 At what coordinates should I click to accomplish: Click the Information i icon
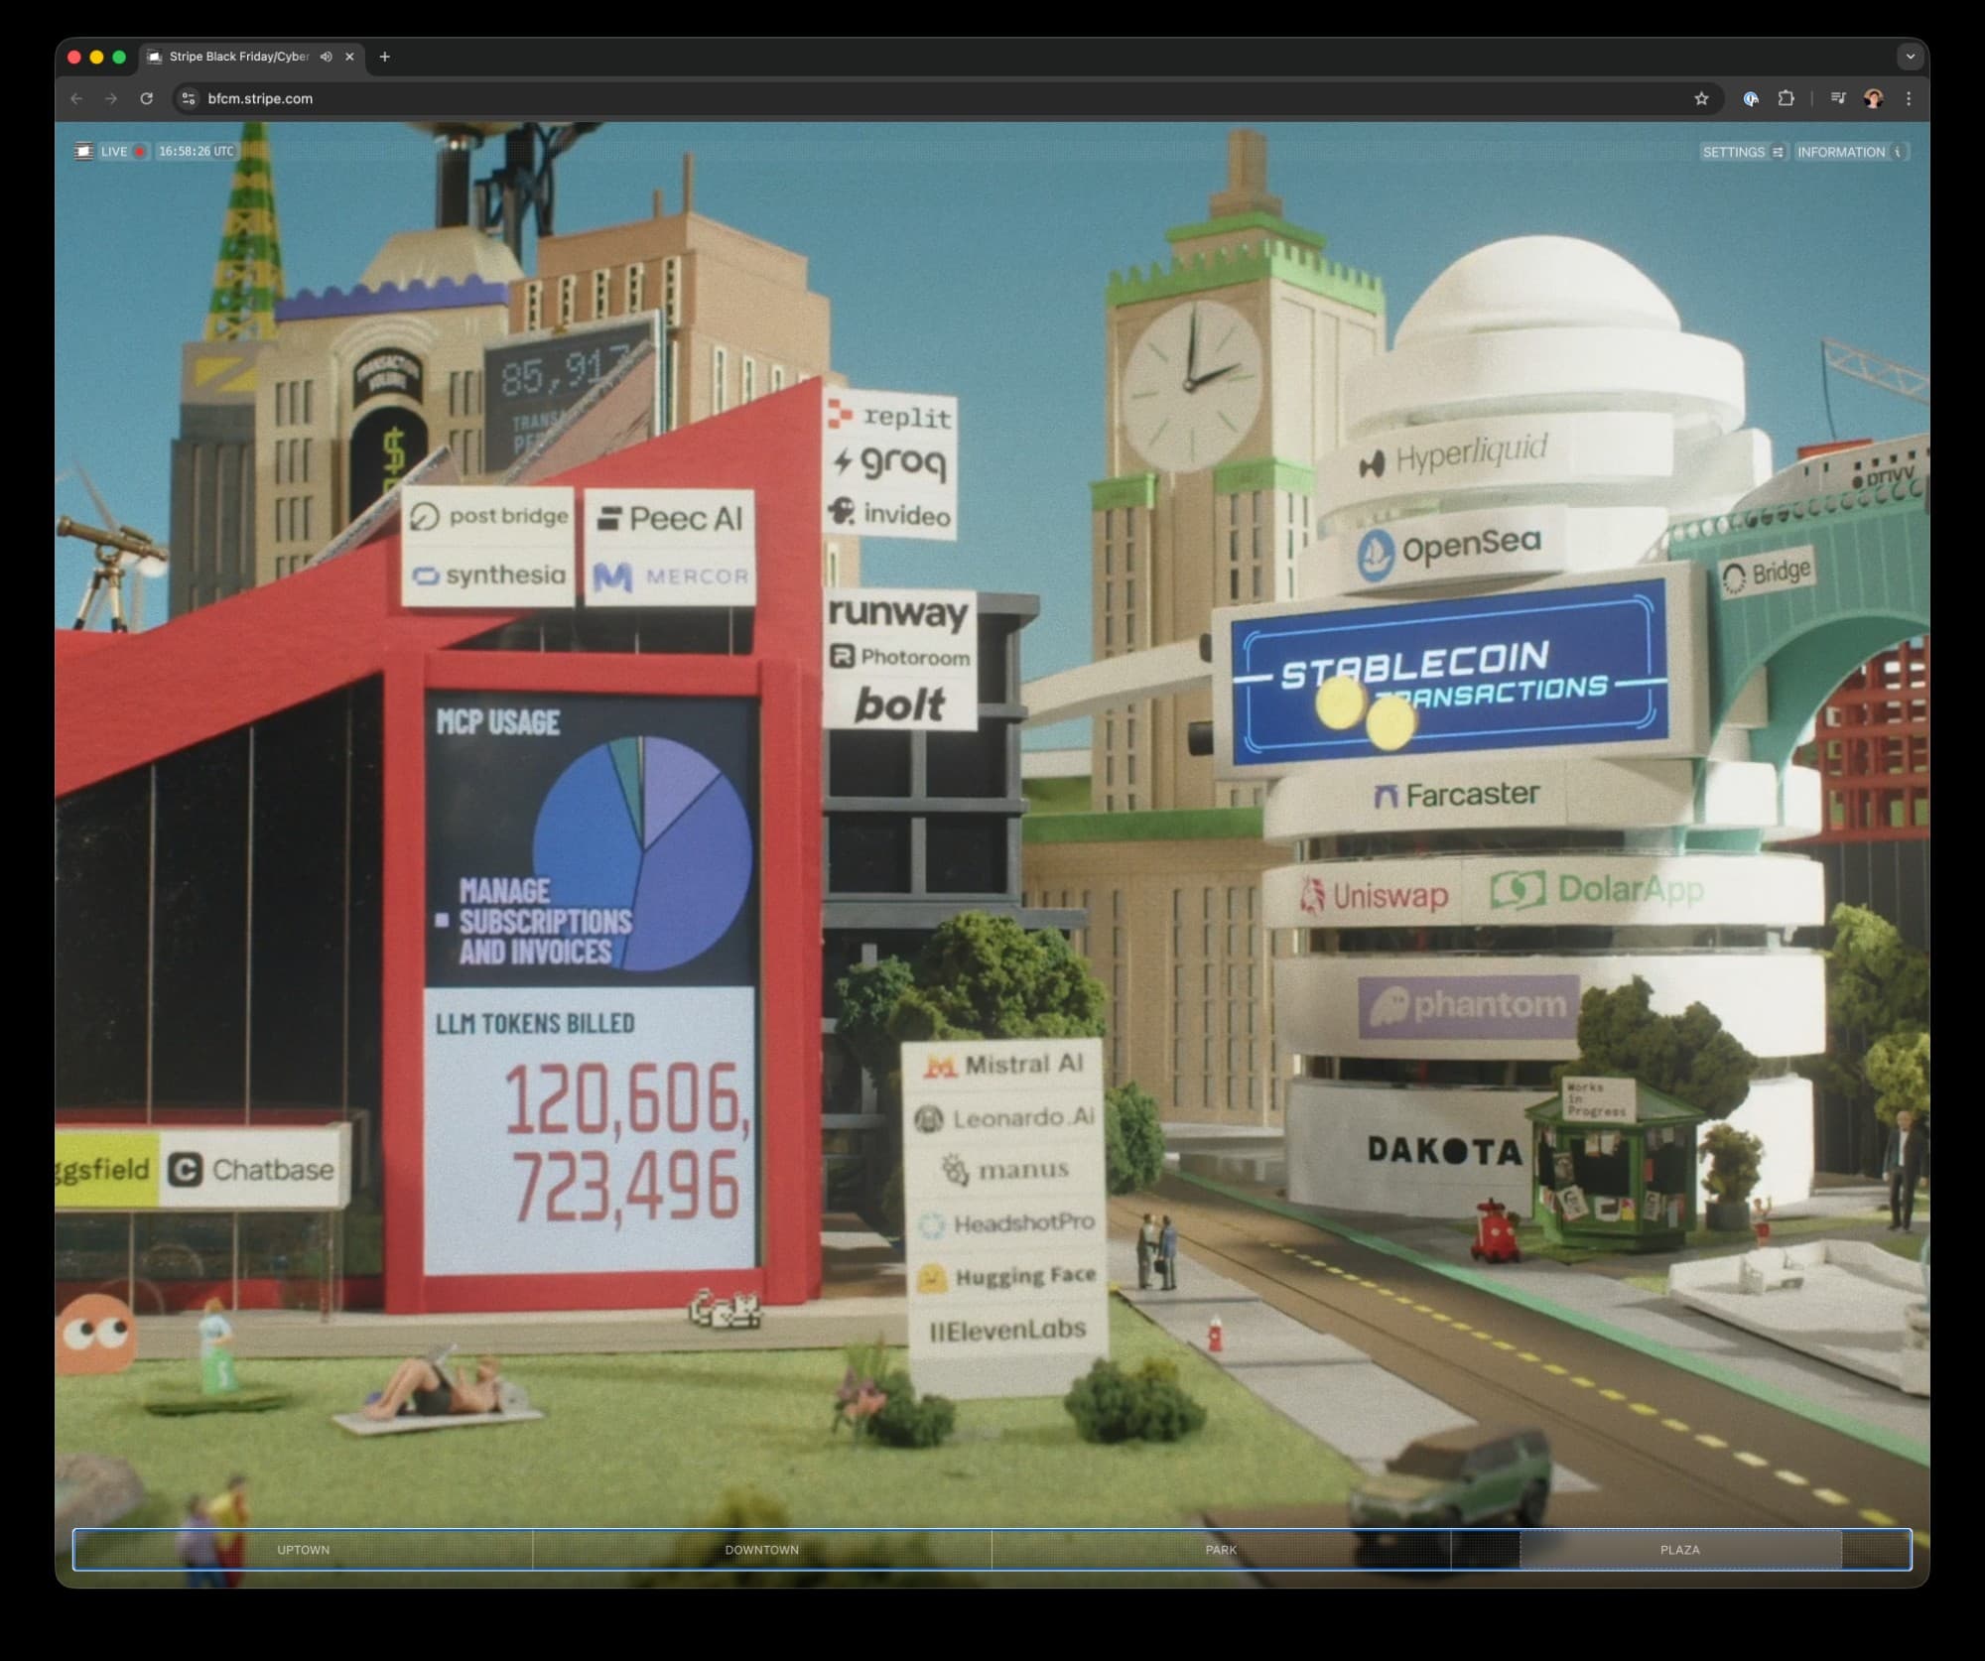point(1898,152)
